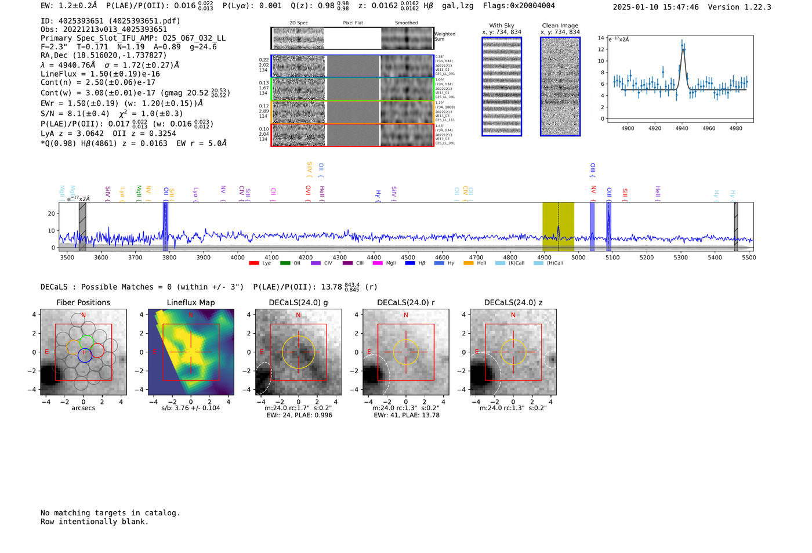
Task: Select the green-bordered 2D fiber cutout row
Action: (x=353, y=89)
